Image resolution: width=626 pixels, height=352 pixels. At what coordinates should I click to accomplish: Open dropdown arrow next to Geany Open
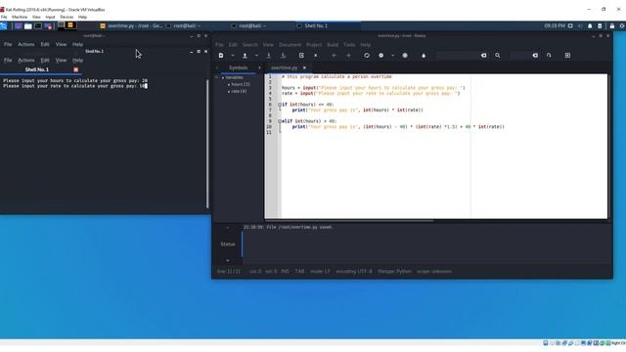coord(256,56)
